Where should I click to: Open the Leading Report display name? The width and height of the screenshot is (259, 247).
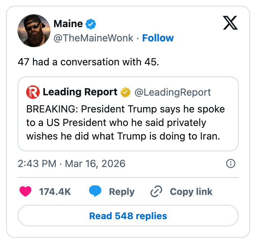click(x=80, y=92)
